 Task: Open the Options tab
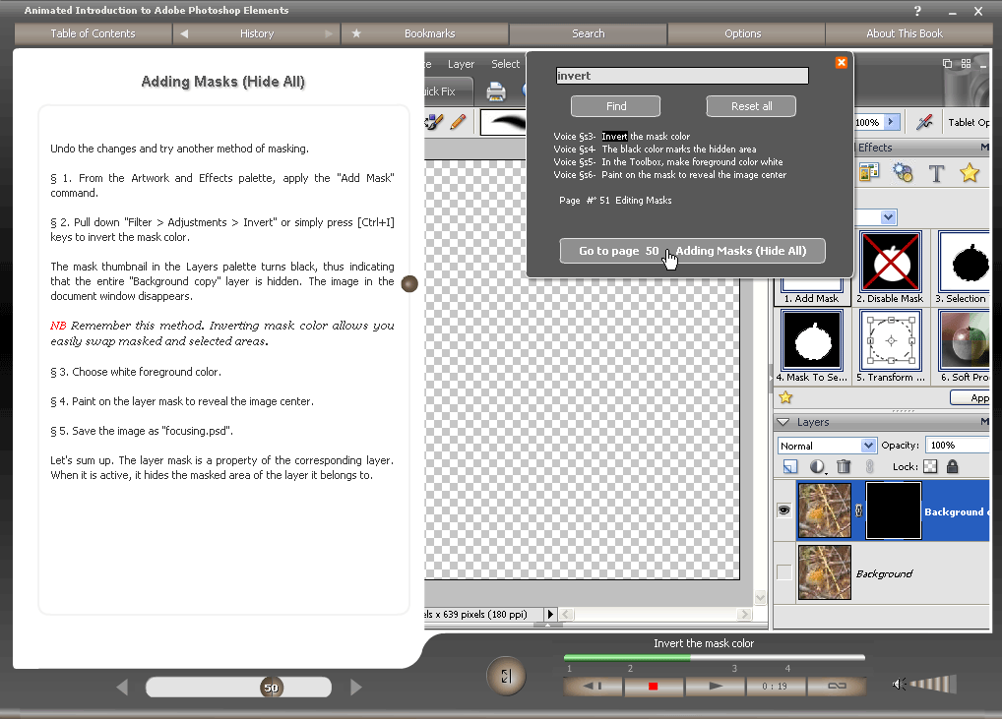742,33
